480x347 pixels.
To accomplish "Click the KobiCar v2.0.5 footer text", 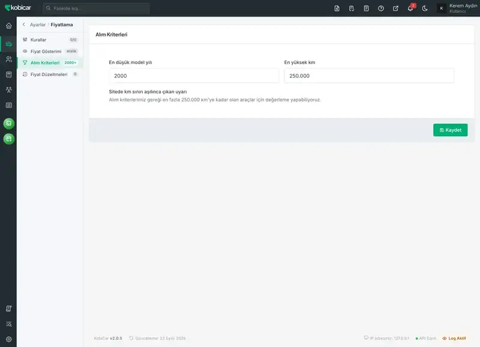I will pyautogui.click(x=108, y=338).
